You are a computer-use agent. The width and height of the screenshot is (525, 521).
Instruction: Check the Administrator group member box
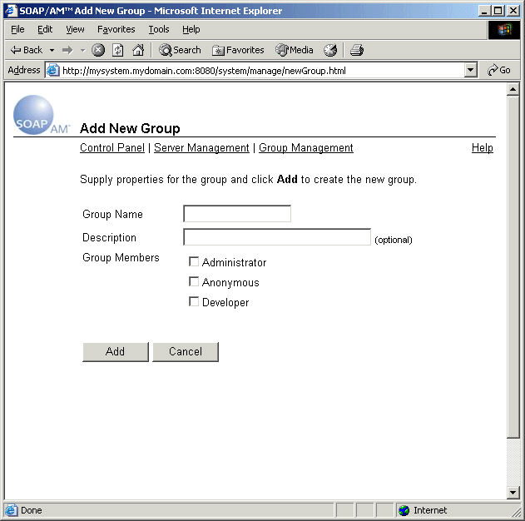tap(194, 262)
